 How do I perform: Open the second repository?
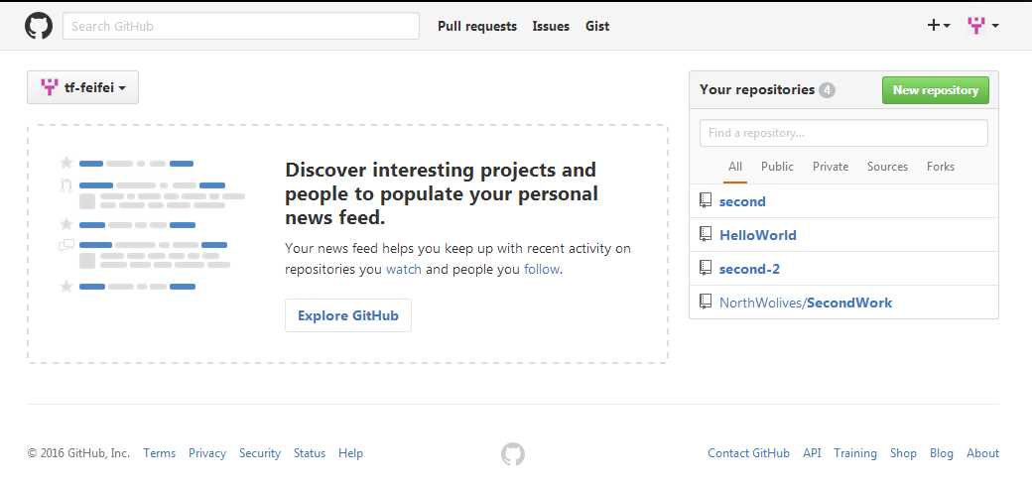click(x=742, y=201)
